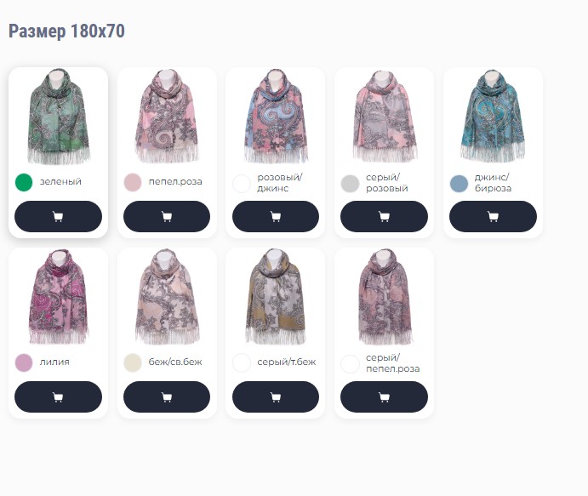Select the blue джинс/бирюза color swatch
Screen dimensions: 588x496
pos(459,183)
